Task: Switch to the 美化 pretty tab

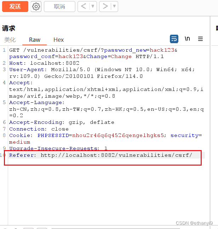Action: 10,40
